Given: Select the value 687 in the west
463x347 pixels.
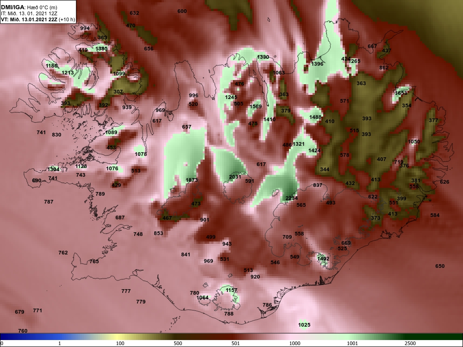Looking at the screenshot, I should point(120,217).
